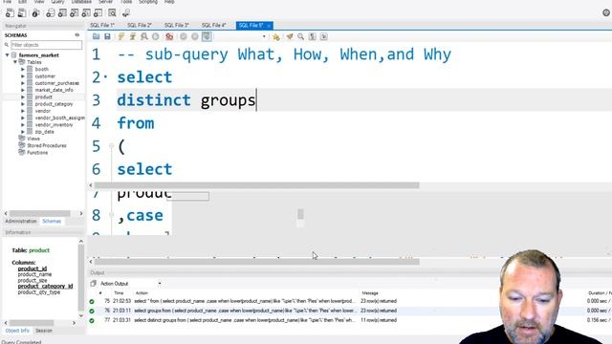Open SQL script file icon in main toolbar

(x=22, y=12)
